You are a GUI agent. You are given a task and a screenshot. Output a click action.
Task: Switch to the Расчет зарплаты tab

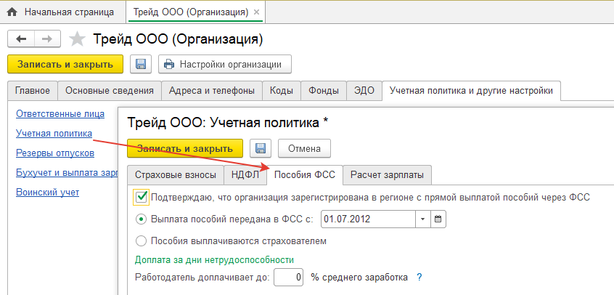pos(387,174)
